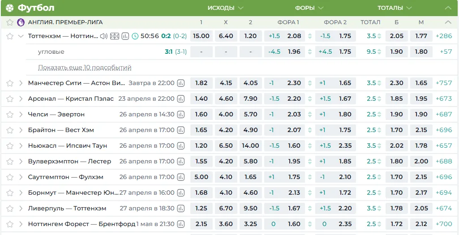Open the ТОТАЛЫ dropdown

pos(395,8)
